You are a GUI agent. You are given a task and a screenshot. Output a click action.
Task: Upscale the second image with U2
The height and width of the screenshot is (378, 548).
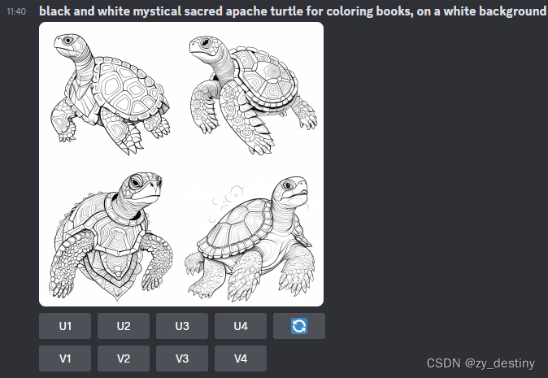[x=124, y=326]
